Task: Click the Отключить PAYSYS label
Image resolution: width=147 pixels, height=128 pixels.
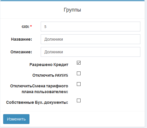Action: click(50, 75)
